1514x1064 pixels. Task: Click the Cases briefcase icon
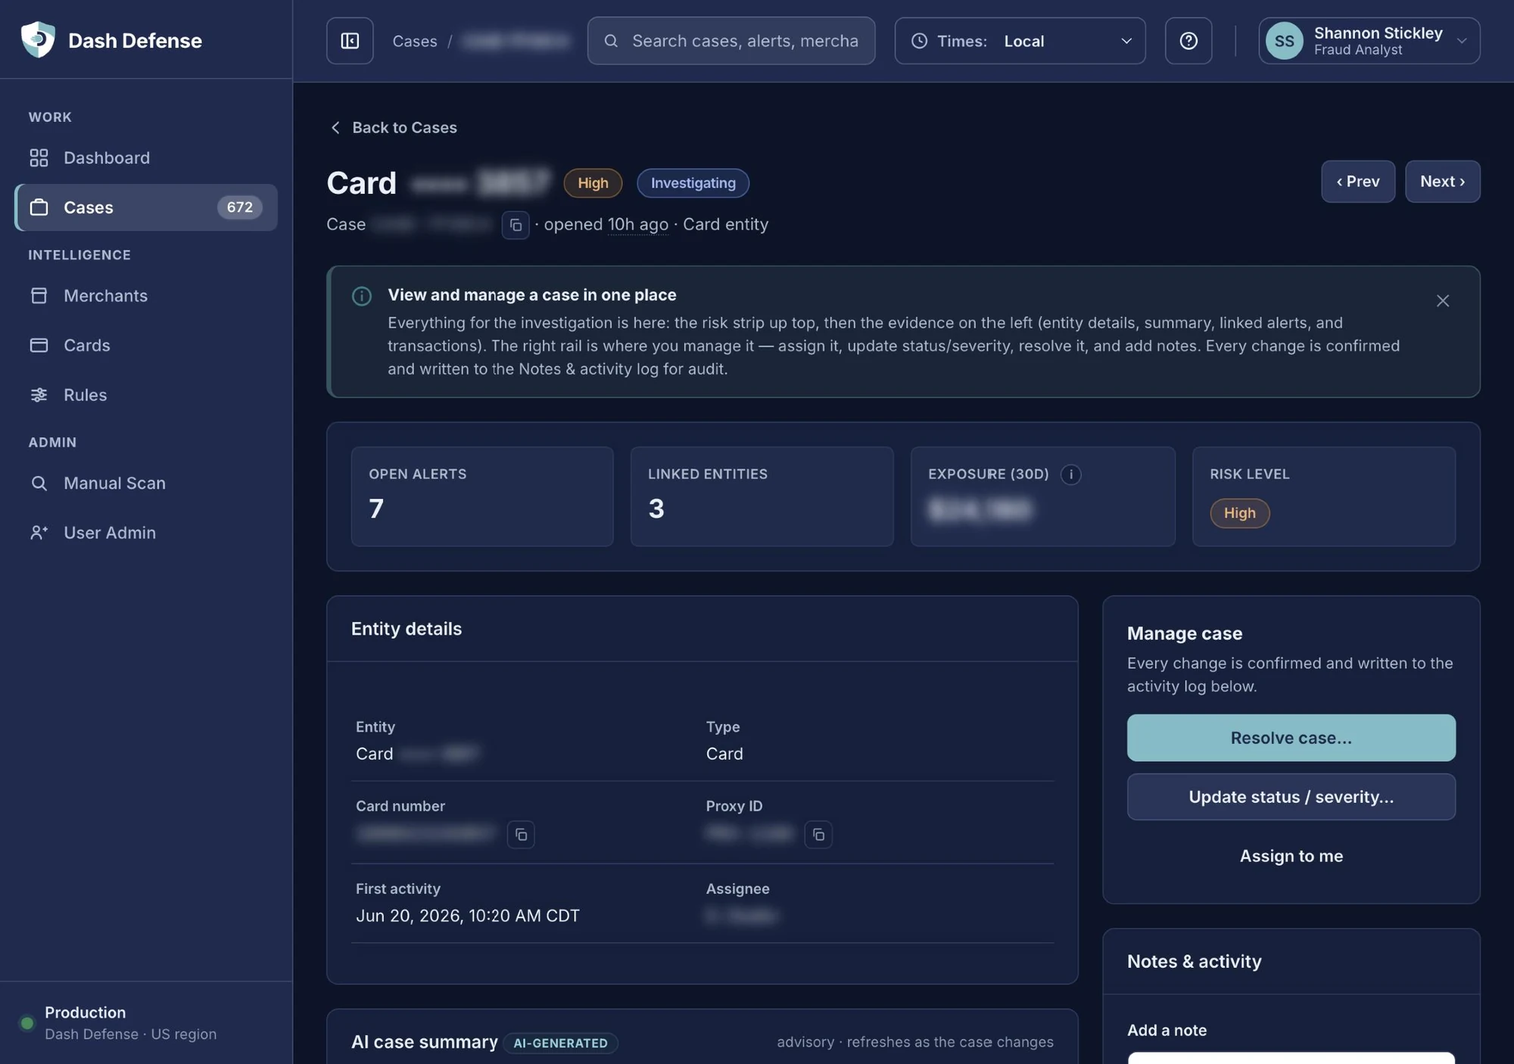point(39,207)
